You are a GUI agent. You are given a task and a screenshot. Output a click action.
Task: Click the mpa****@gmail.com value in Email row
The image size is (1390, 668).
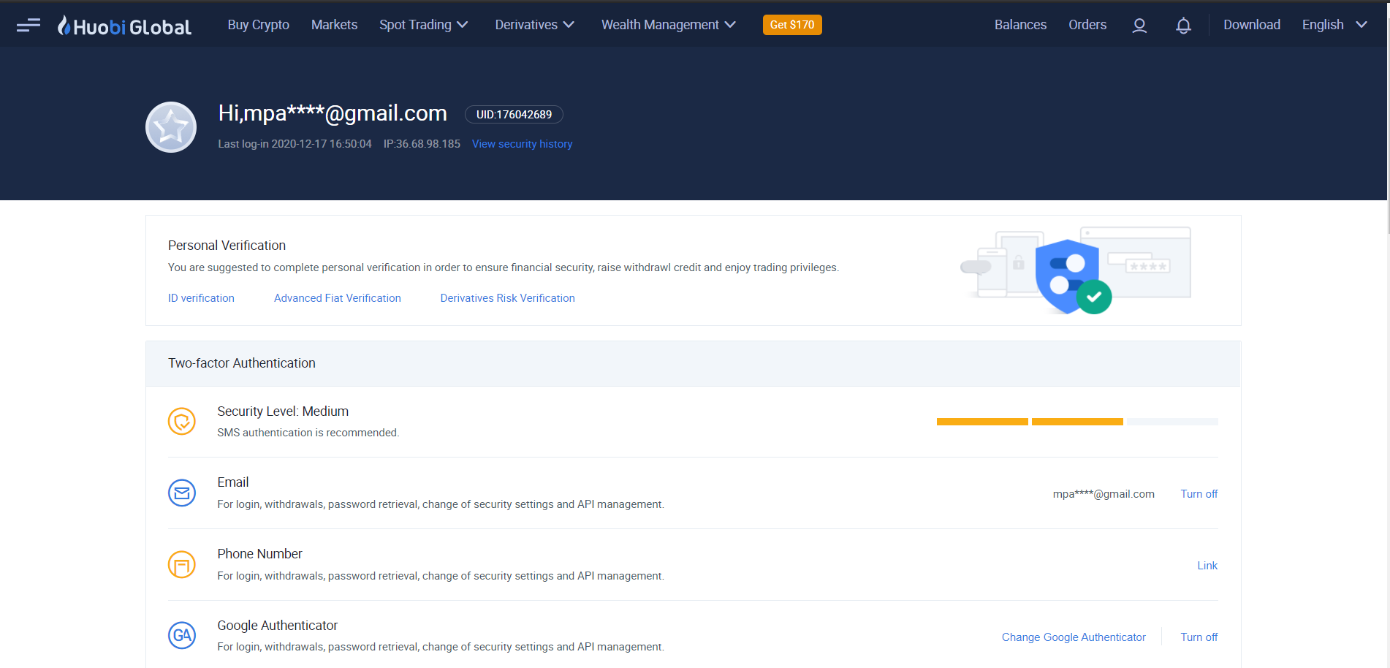(x=1104, y=494)
